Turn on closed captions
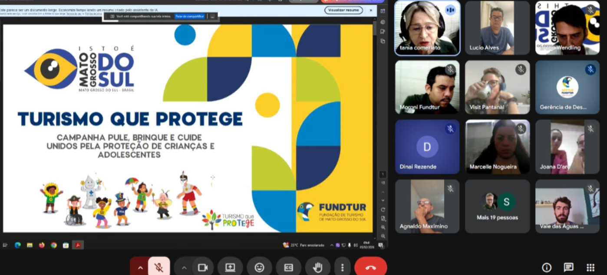Screen dimensions: 607x275 288,267
